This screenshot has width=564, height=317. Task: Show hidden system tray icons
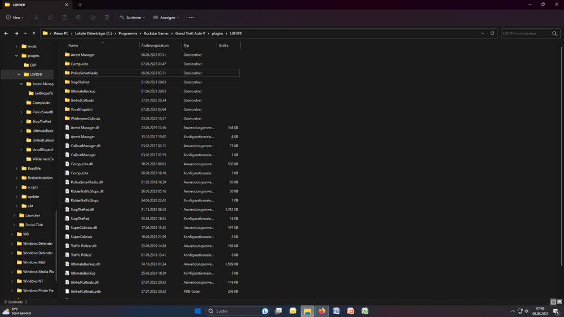click(x=513, y=311)
